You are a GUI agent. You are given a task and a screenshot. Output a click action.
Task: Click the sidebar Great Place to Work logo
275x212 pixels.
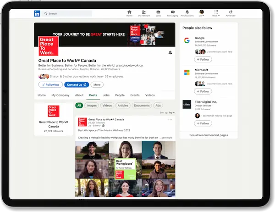(54, 111)
